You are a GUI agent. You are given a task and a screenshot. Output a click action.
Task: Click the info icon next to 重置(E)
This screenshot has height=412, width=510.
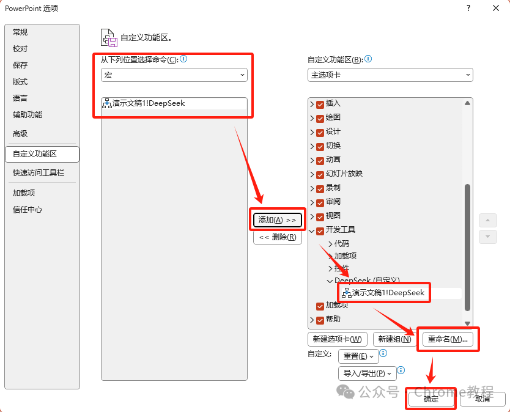click(383, 353)
